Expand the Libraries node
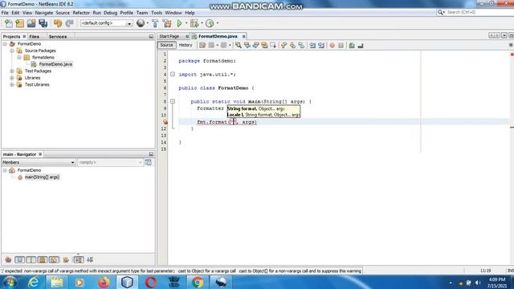Image resolution: width=514 pixels, height=289 pixels. [x=12, y=78]
